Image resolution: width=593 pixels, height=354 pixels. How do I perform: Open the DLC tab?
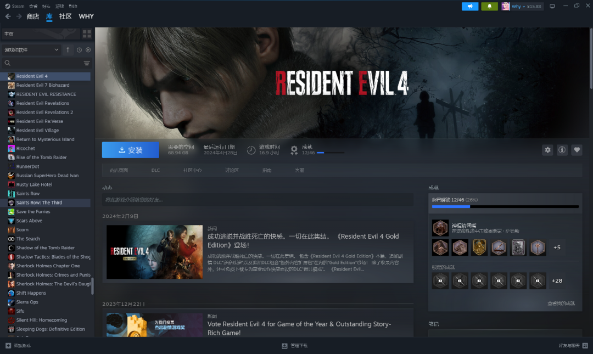coord(155,170)
